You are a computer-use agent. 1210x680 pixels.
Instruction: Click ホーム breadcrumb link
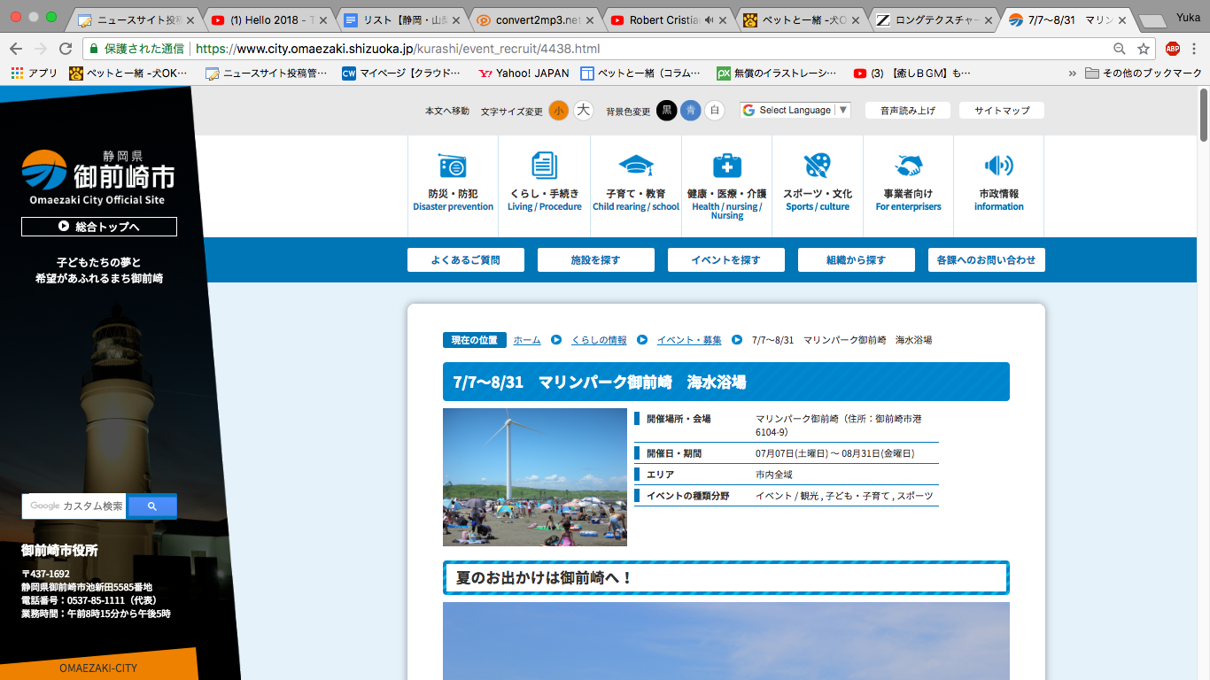(527, 340)
